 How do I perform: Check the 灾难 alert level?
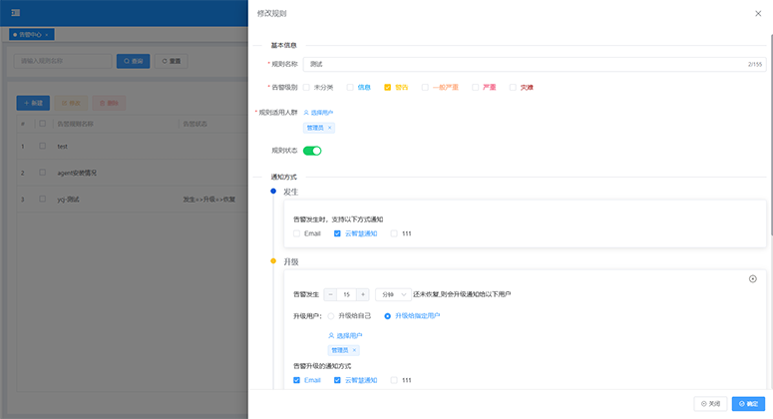[513, 87]
